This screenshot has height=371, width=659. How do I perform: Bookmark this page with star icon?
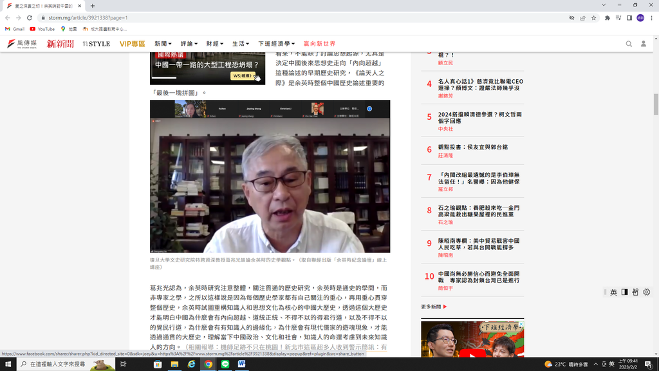[593, 18]
